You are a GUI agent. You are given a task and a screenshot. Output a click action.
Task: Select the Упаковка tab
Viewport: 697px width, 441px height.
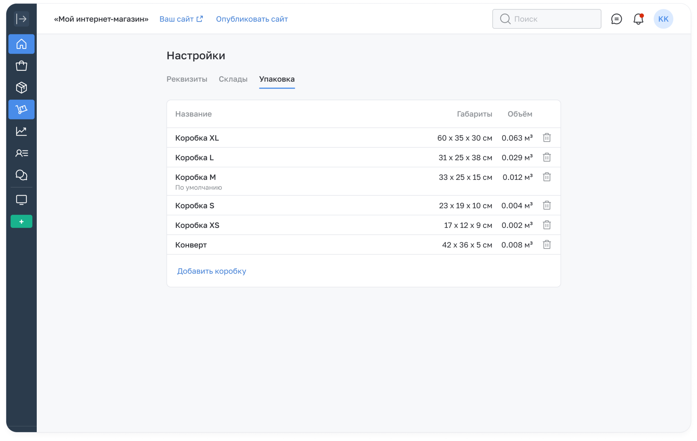277,79
